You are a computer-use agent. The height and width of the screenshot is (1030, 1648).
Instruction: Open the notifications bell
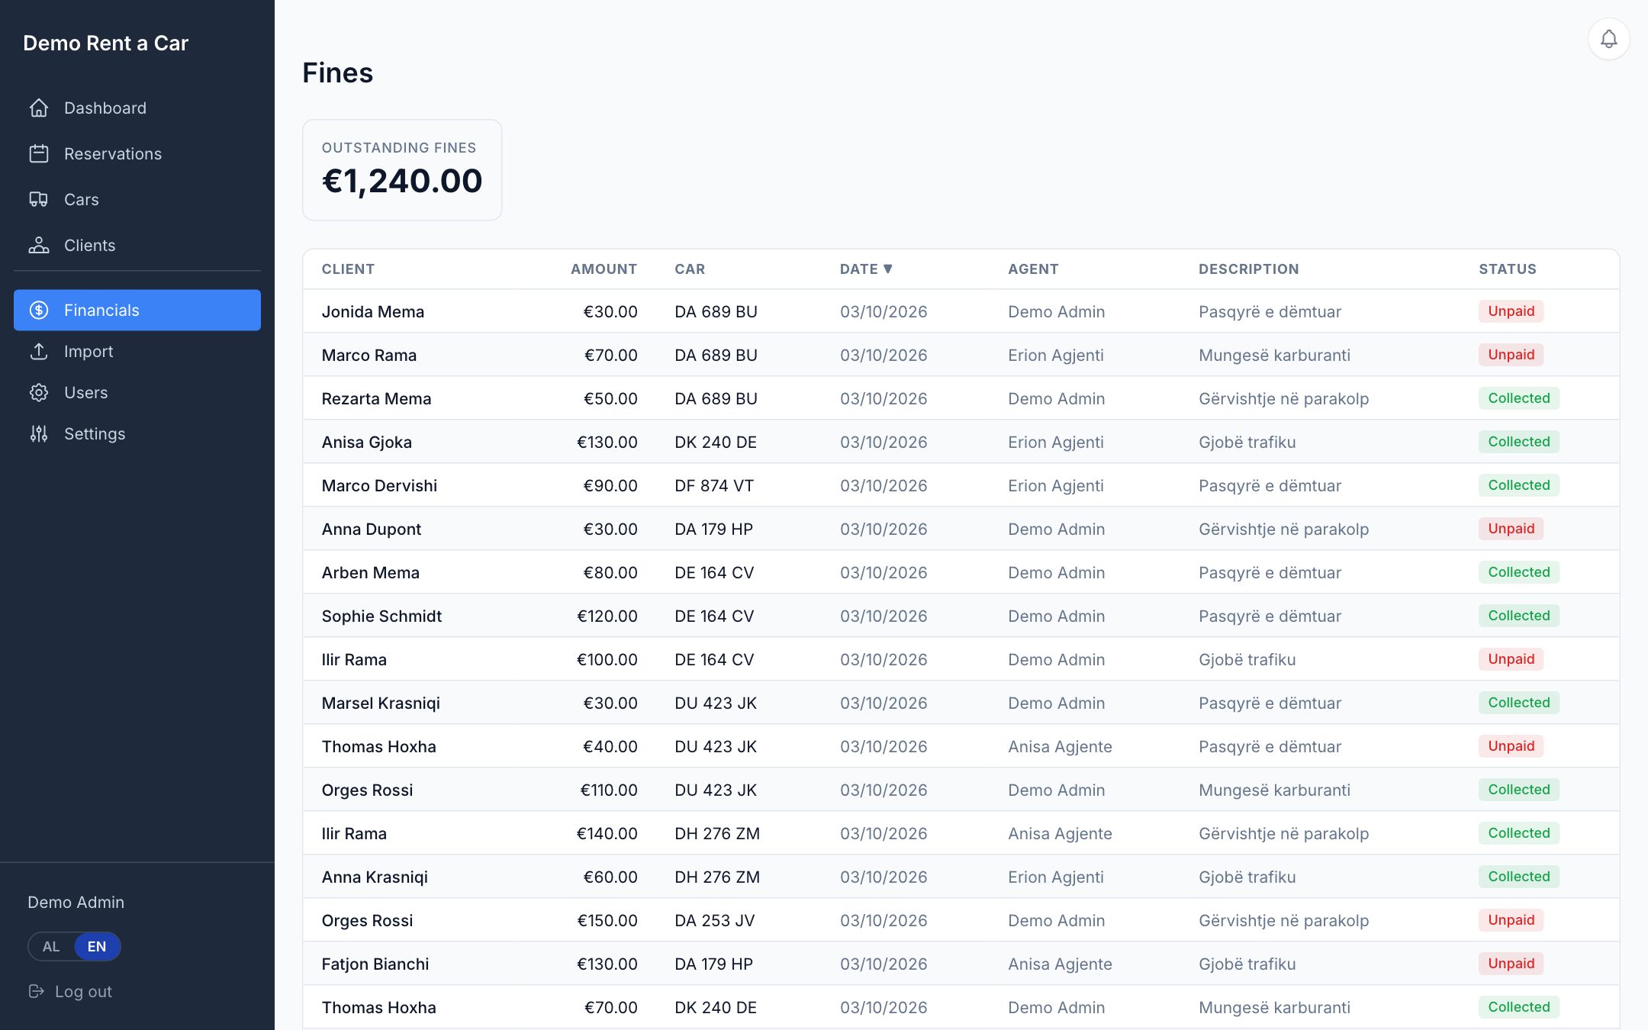tap(1608, 39)
